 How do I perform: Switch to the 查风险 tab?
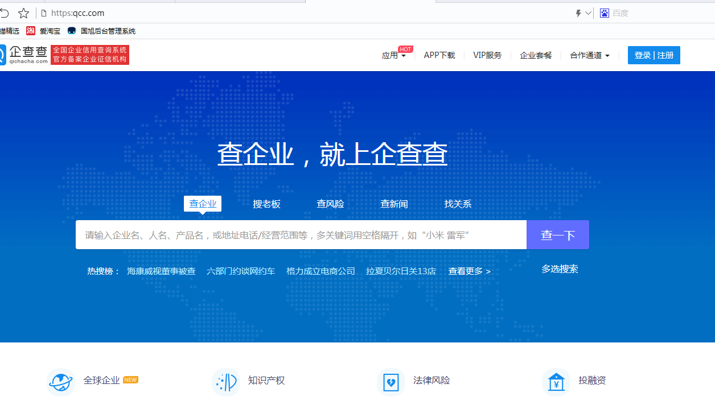[330, 204]
